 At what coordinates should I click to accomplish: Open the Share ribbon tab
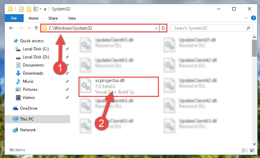pyautogui.click(x=53, y=18)
